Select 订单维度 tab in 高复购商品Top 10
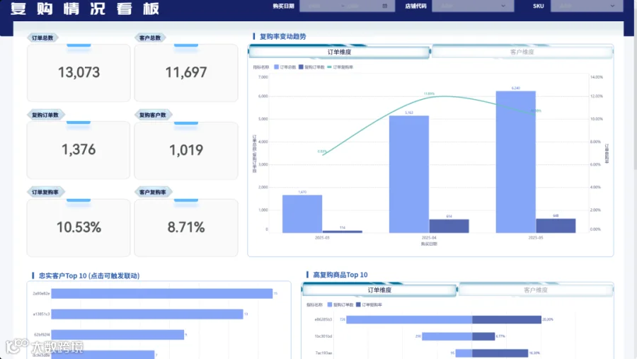The height and width of the screenshot is (359, 637). click(379, 290)
